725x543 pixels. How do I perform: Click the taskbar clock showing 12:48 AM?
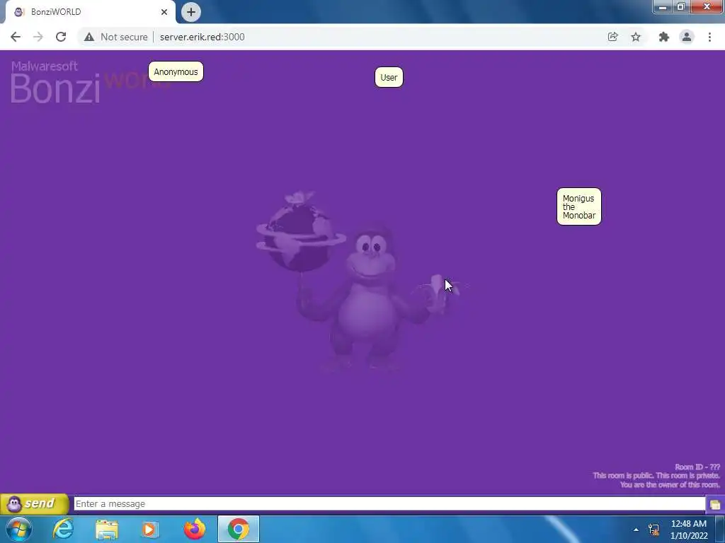click(688, 530)
